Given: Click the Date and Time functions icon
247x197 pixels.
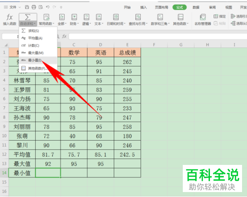Looking at the screenshot, I should point(116,17).
